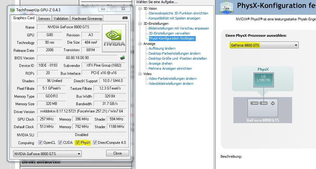Screen dimensions: 316x169
Task: Click the Die Size value 484 mm²
Action: (x=91, y=42)
